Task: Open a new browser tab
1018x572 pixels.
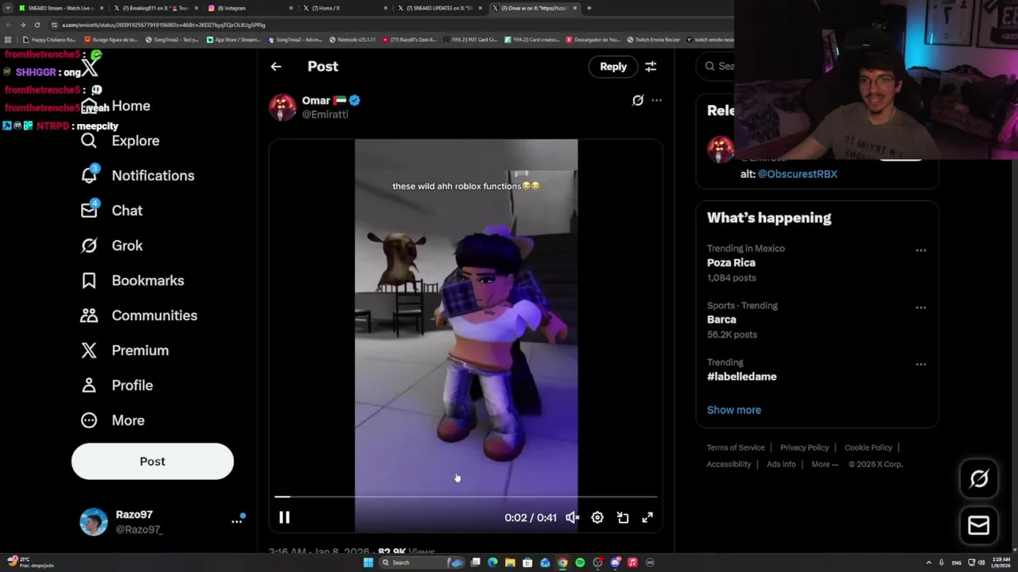Action: coord(589,8)
